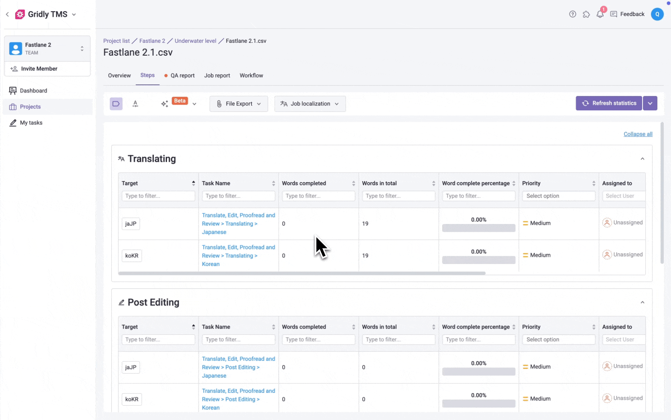Viewport: 671px width, 420px height.
Task: Click the Translating Task Name filter field
Action: (238, 196)
